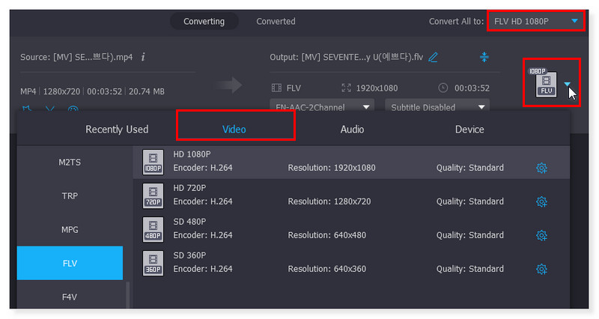The height and width of the screenshot is (319, 599).
Task: Open settings gear for SD 360P preset
Action: (x=542, y=269)
